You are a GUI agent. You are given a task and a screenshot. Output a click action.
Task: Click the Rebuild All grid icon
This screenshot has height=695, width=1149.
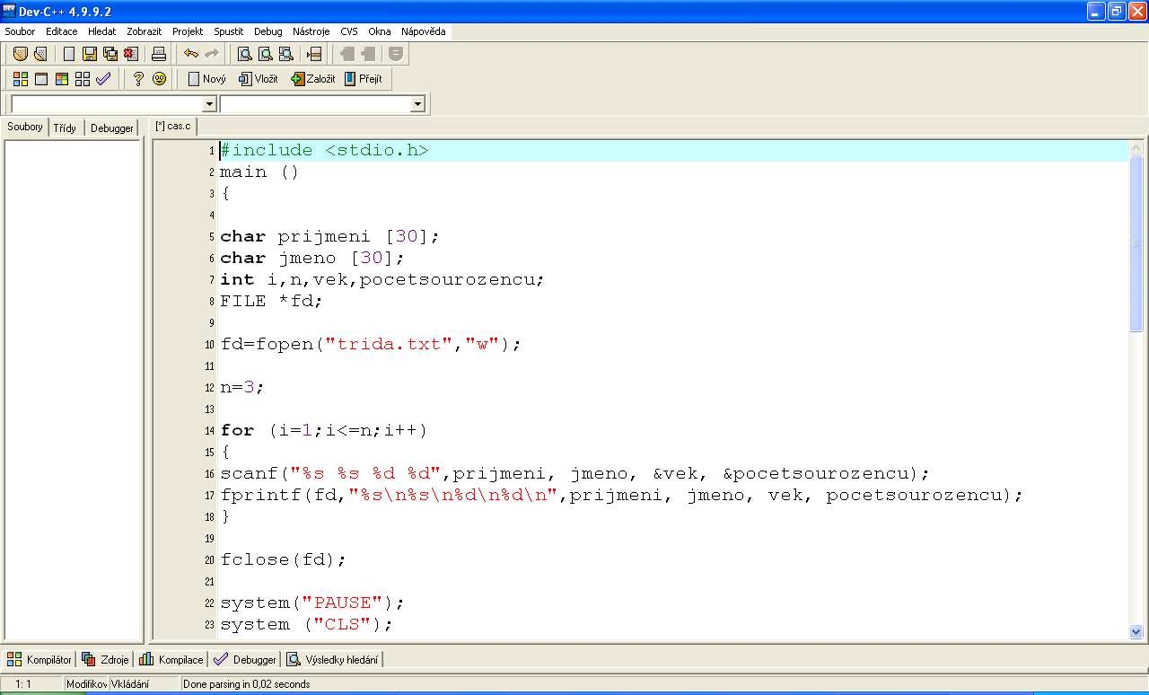[83, 79]
